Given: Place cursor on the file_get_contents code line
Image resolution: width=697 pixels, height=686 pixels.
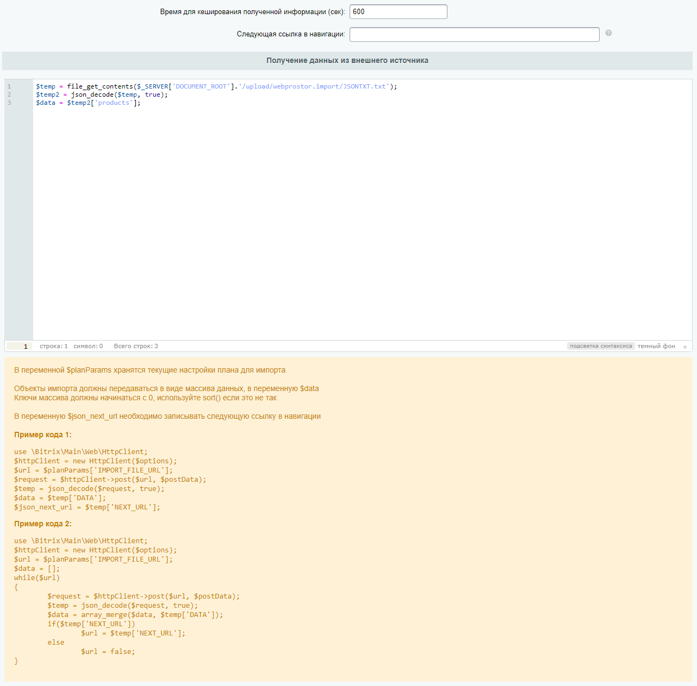Looking at the screenshot, I should [x=216, y=86].
